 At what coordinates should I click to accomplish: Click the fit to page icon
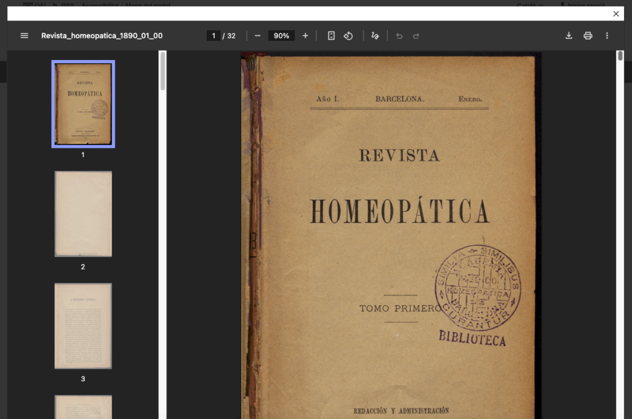click(331, 36)
